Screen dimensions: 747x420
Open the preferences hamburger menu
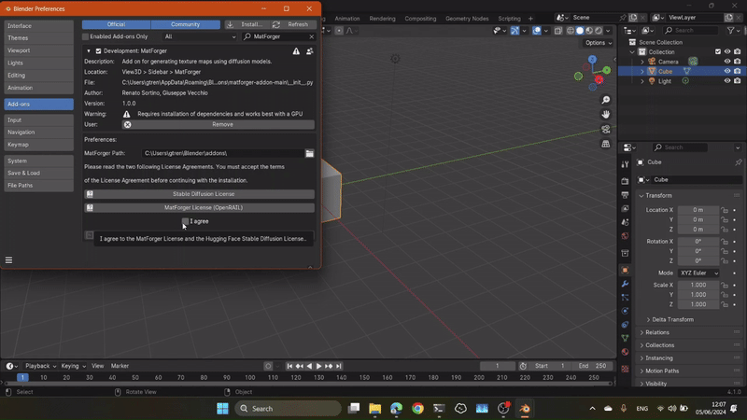[x=8, y=260]
